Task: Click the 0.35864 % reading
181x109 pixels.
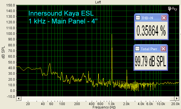Action: (x=151, y=31)
